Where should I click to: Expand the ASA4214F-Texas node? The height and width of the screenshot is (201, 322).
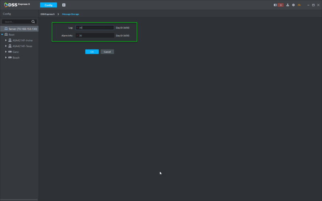click(x=6, y=46)
